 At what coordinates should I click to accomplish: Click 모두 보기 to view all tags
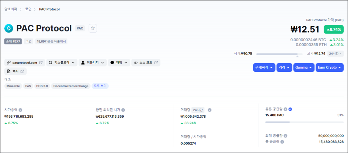pyautogui.click(x=100, y=86)
